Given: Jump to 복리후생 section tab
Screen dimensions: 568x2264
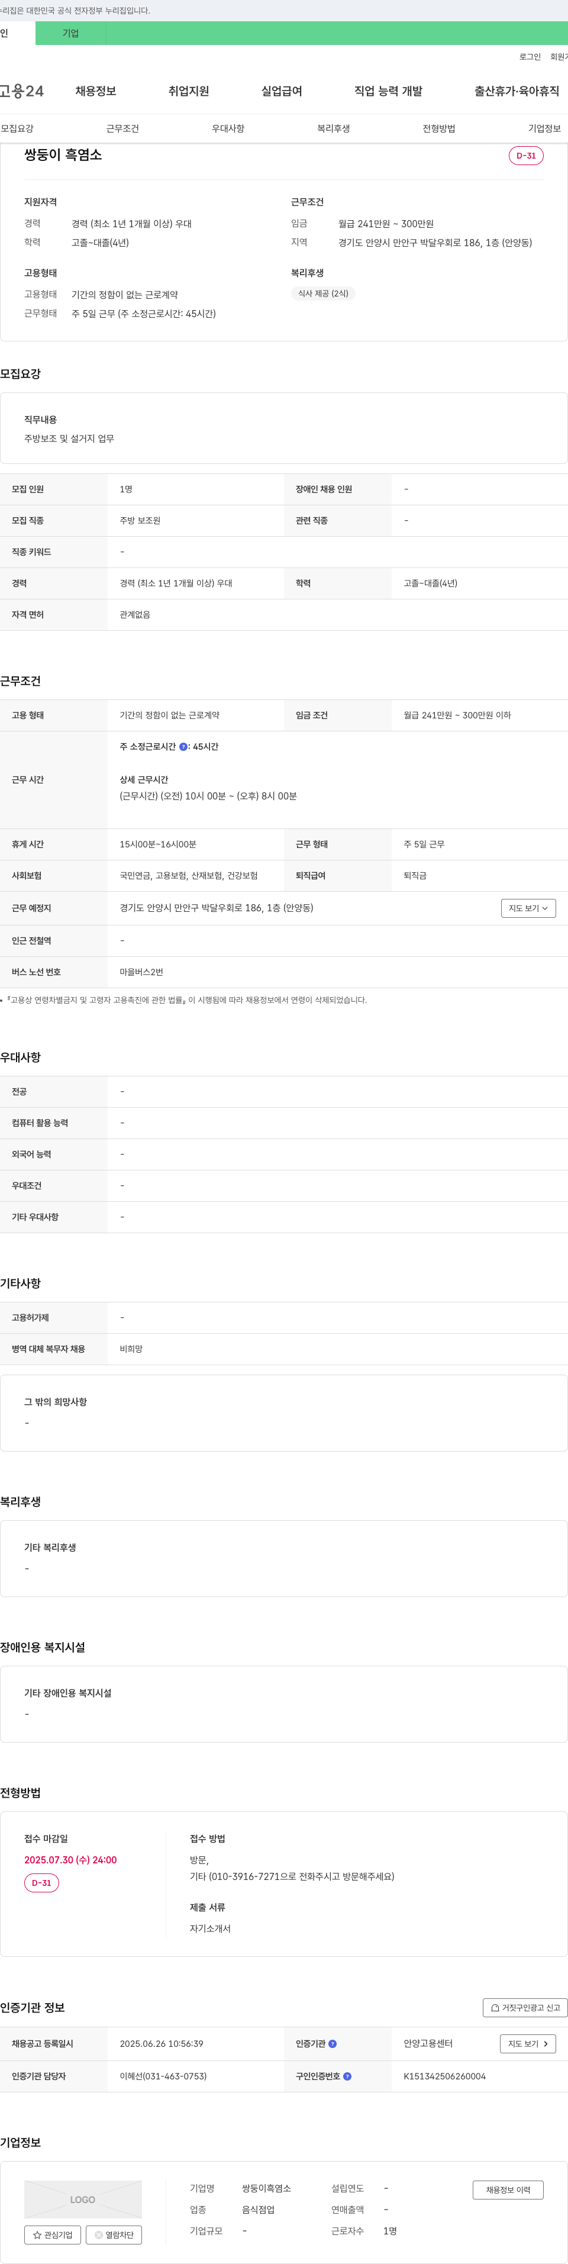Looking at the screenshot, I should pos(333,128).
